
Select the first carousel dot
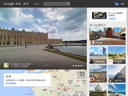click(x=74, y=66)
